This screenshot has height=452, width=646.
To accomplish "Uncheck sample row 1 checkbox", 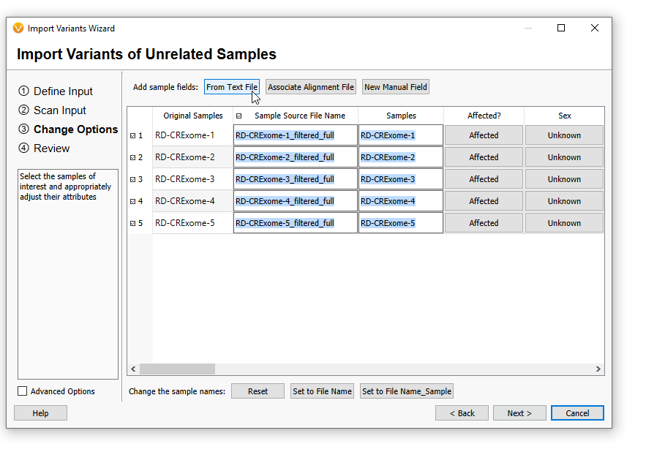I will click(132, 135).
